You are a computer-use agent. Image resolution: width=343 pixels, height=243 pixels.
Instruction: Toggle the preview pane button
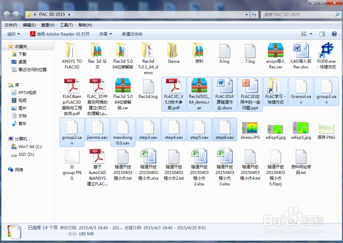322,34
